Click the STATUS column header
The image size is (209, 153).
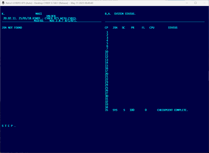click(172, 27)
